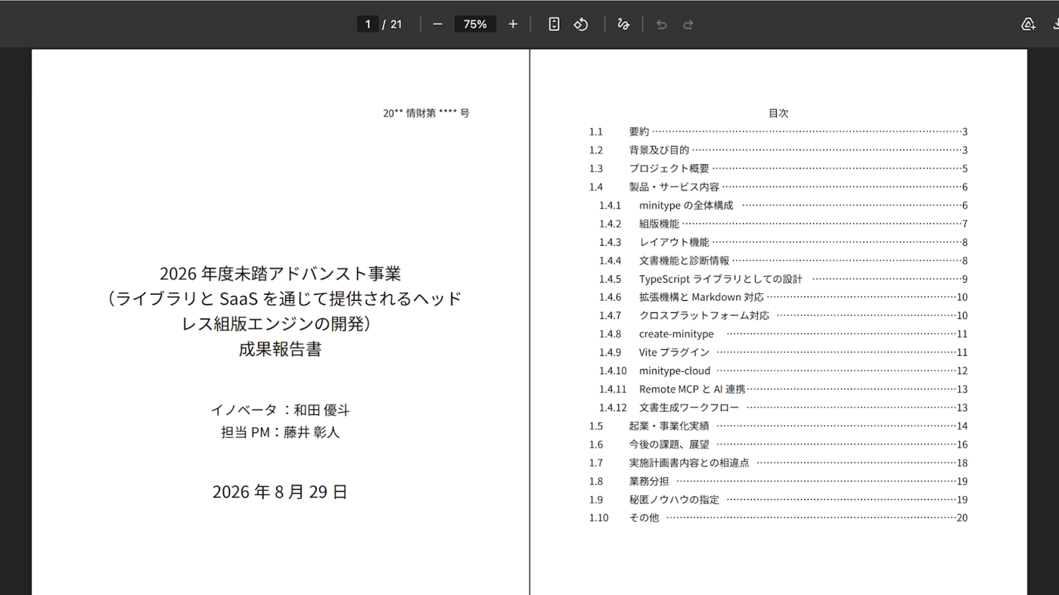Open the 1.4.8 create-minitype entry

(784, 333)
